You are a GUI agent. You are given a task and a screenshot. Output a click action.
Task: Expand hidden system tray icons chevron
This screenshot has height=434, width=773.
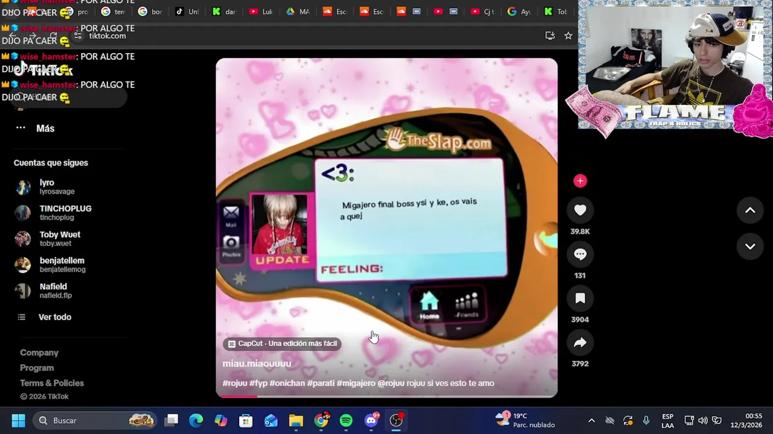591,420
